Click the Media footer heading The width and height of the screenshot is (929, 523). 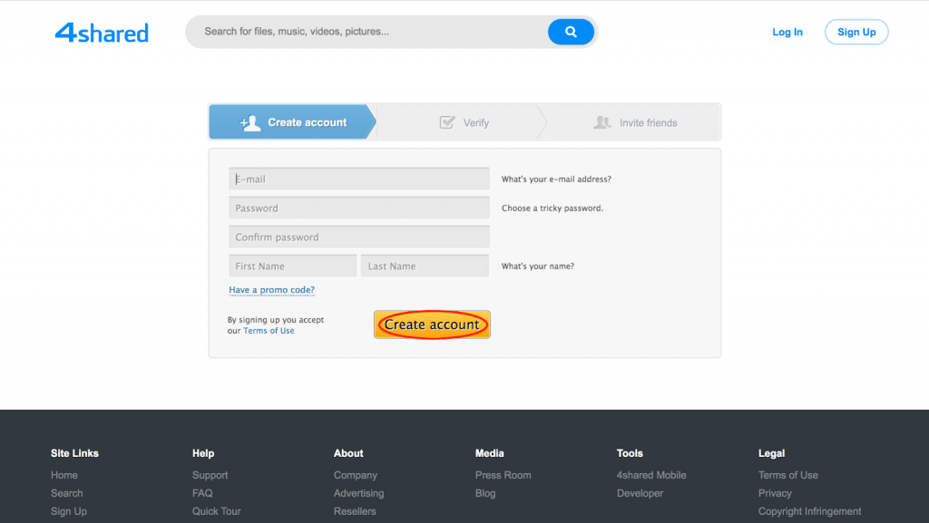point(489,453)
